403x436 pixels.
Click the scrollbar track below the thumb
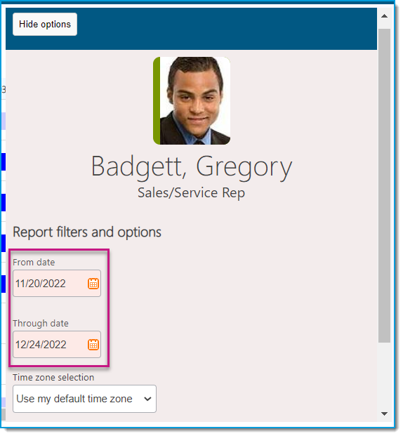384,374
